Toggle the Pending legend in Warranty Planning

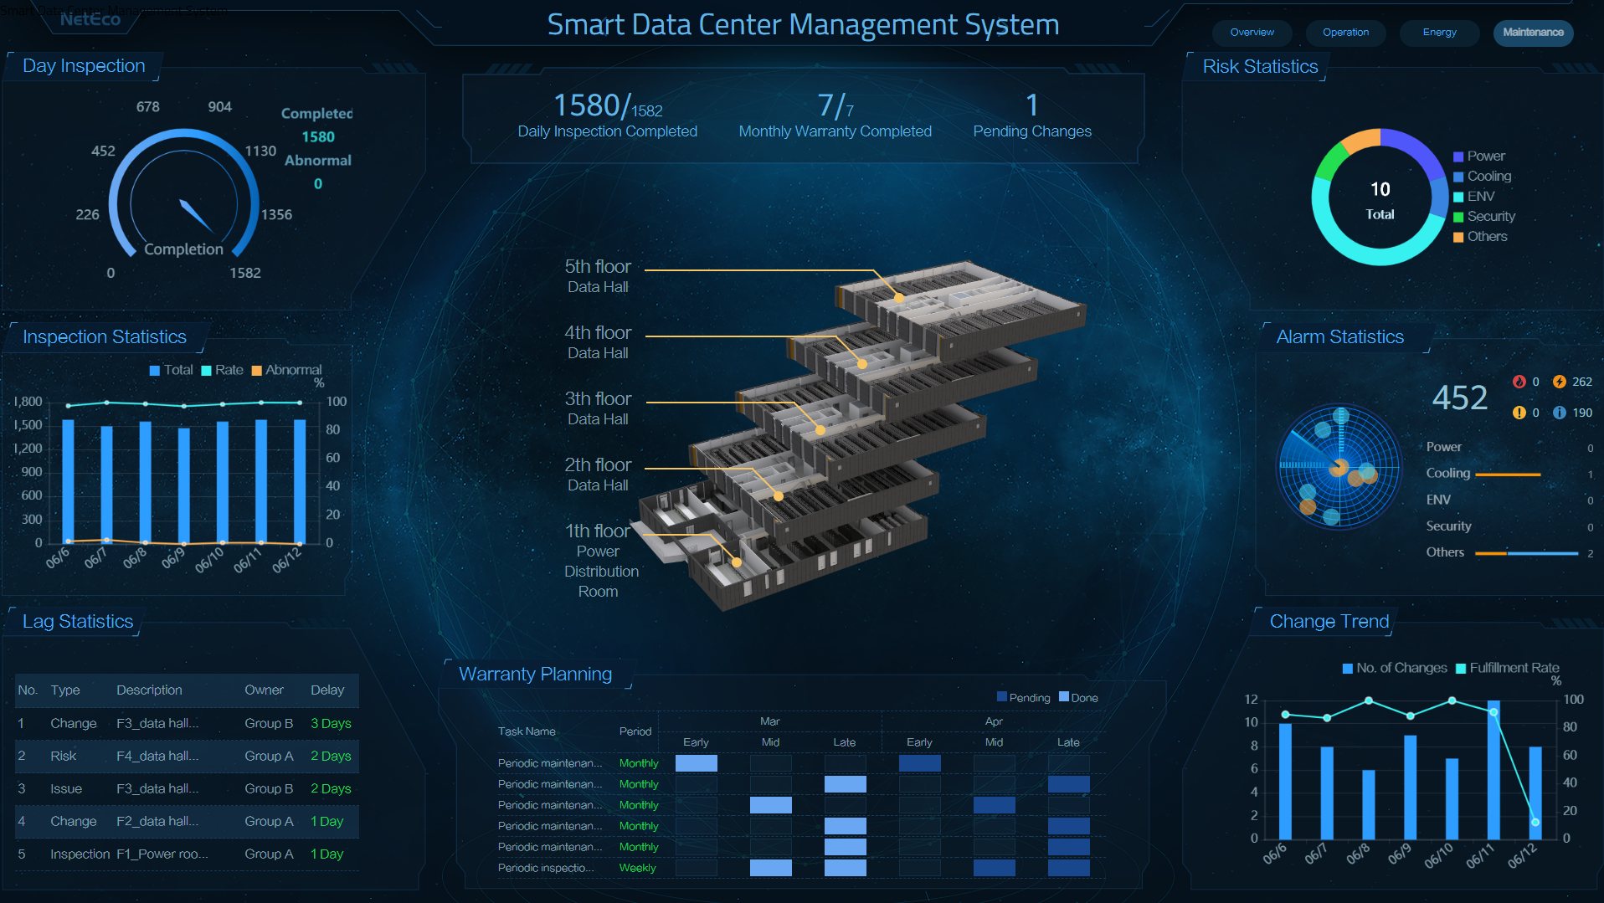pyautogui.click(x=1023, y=698)
